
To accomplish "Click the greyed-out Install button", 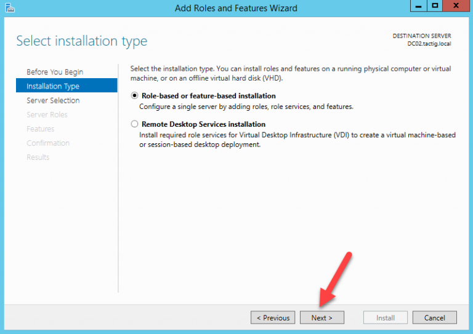I will pos(386,317).
